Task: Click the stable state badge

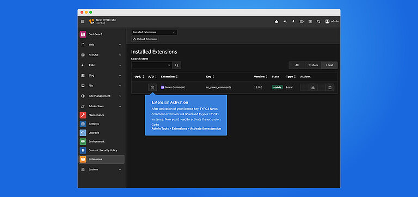Action: 277,88
